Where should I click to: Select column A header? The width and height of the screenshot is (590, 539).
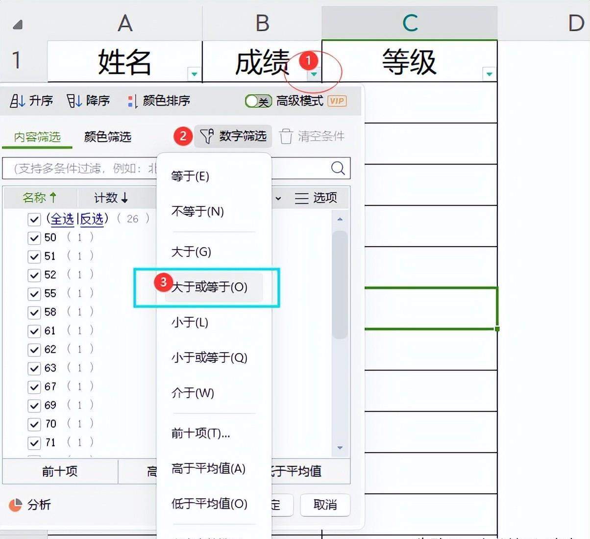click(125, 23)
